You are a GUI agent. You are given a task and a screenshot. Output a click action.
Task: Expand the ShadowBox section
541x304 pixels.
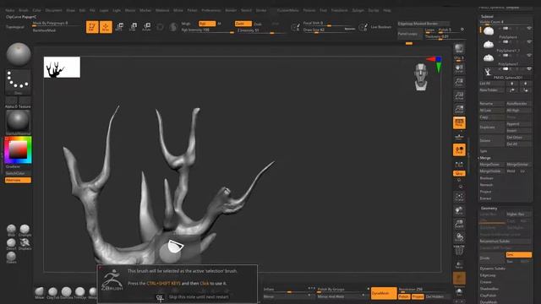point(489,289)
